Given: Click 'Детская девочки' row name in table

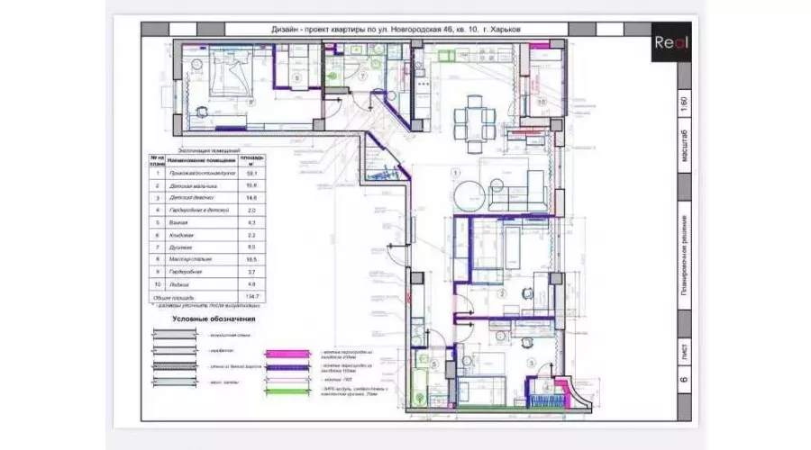Looking at the screenshot, I should coord(191,198).
